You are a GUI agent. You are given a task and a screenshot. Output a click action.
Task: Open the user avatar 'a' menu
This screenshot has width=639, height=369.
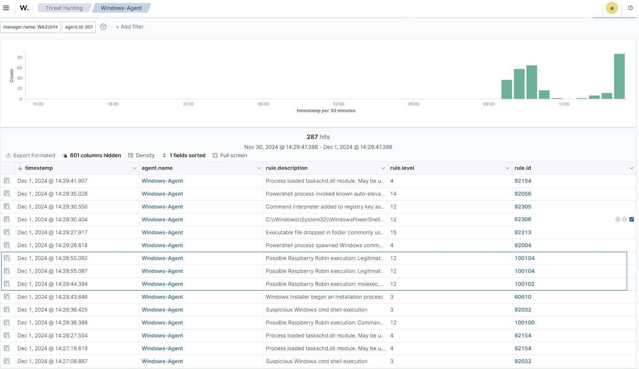point(611,8)
